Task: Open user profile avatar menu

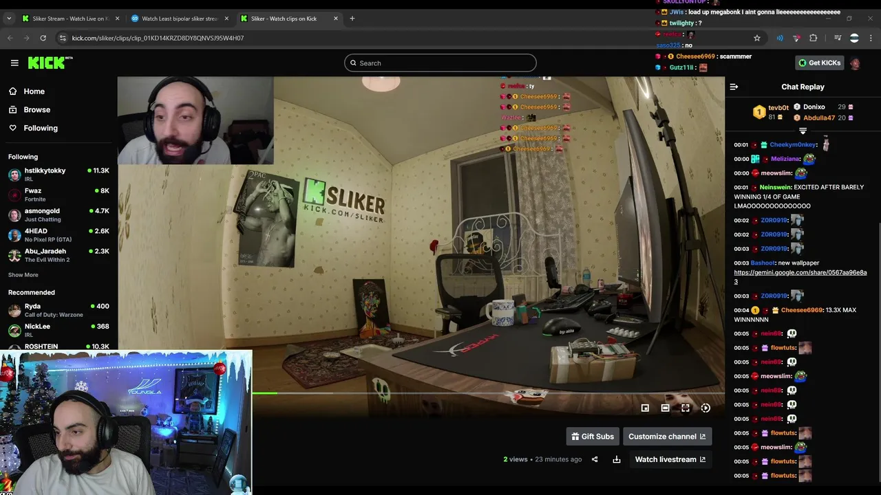Action: pos(856,63)
